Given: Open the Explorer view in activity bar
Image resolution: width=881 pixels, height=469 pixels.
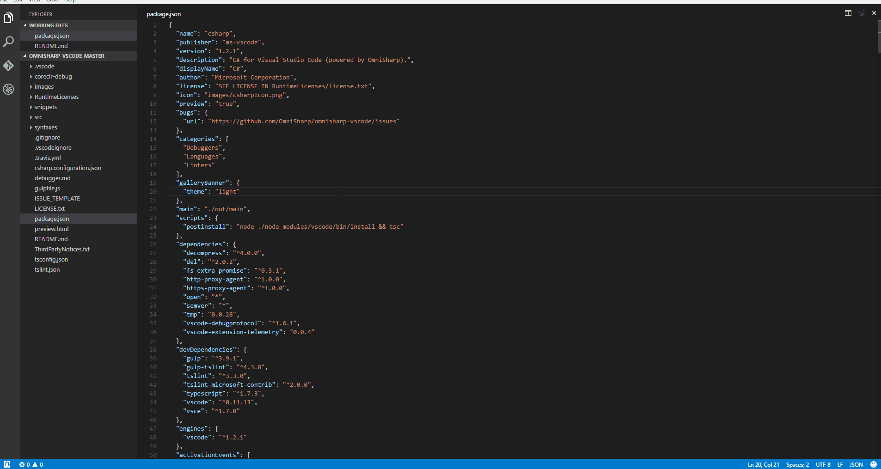Looking at the screenshot, I should 8,18.
